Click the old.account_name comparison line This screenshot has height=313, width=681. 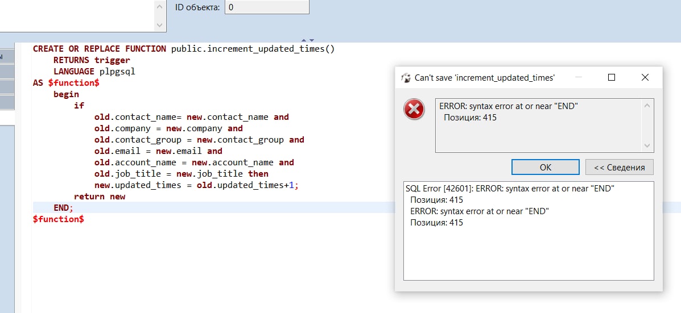coord(194,162)
